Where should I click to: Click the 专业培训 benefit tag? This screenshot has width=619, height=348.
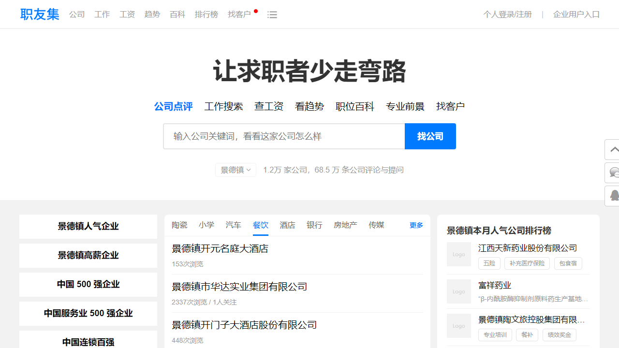(495, 334)
